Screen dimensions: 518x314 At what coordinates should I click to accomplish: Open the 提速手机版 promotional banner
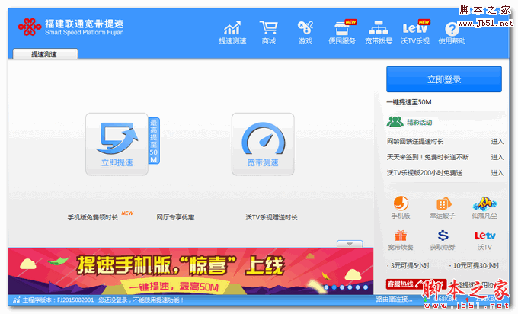click(x=190, y=271)
